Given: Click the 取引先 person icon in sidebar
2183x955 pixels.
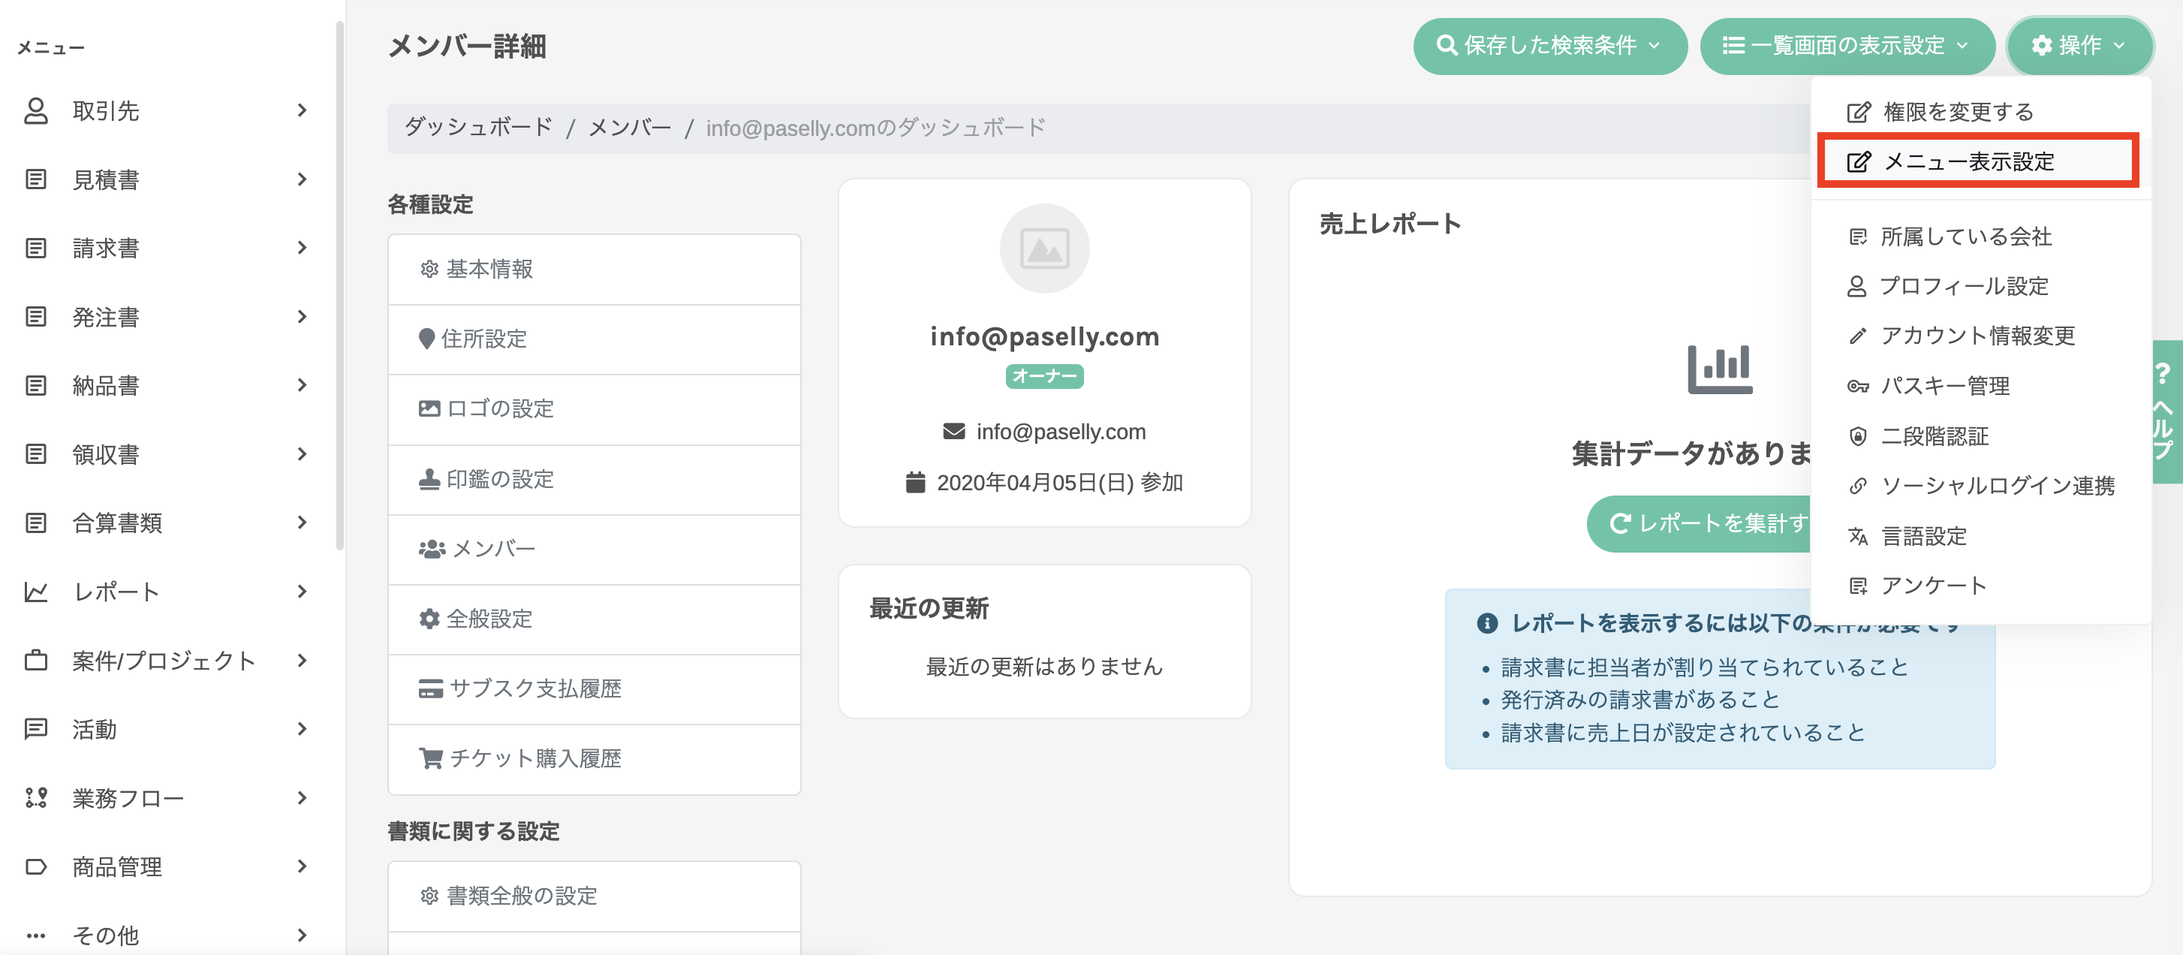Looking at the screenshot, I should point(35,110).
